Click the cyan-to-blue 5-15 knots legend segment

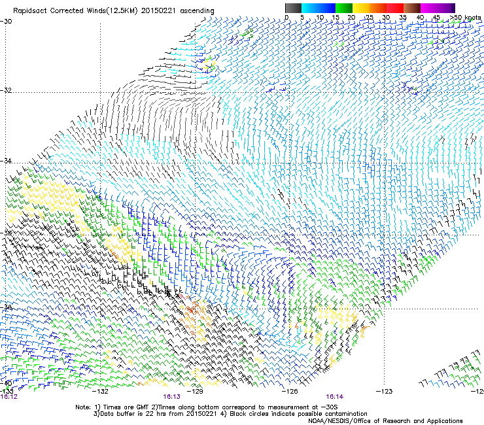click(319, 8)
